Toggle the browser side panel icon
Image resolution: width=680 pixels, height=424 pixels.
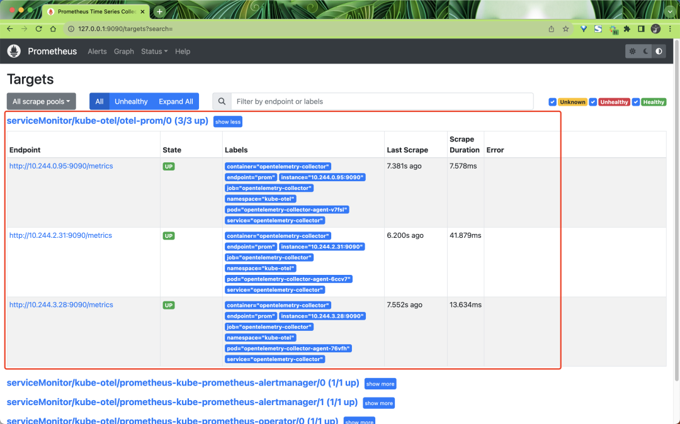641,29
